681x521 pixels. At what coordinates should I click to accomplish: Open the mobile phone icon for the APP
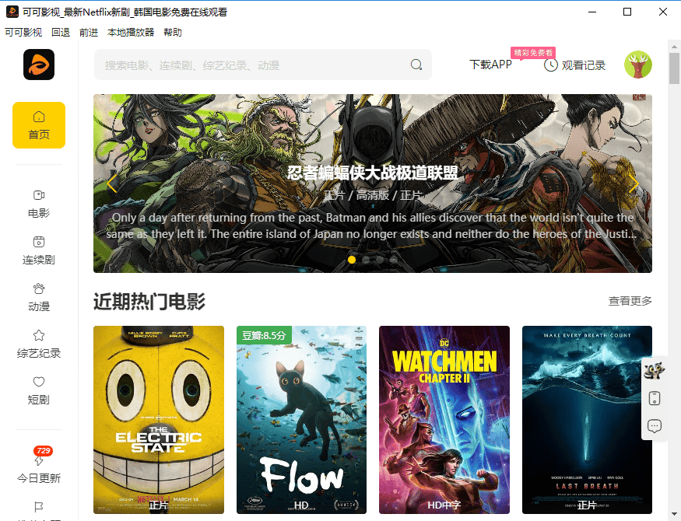(x=655, y=398)
